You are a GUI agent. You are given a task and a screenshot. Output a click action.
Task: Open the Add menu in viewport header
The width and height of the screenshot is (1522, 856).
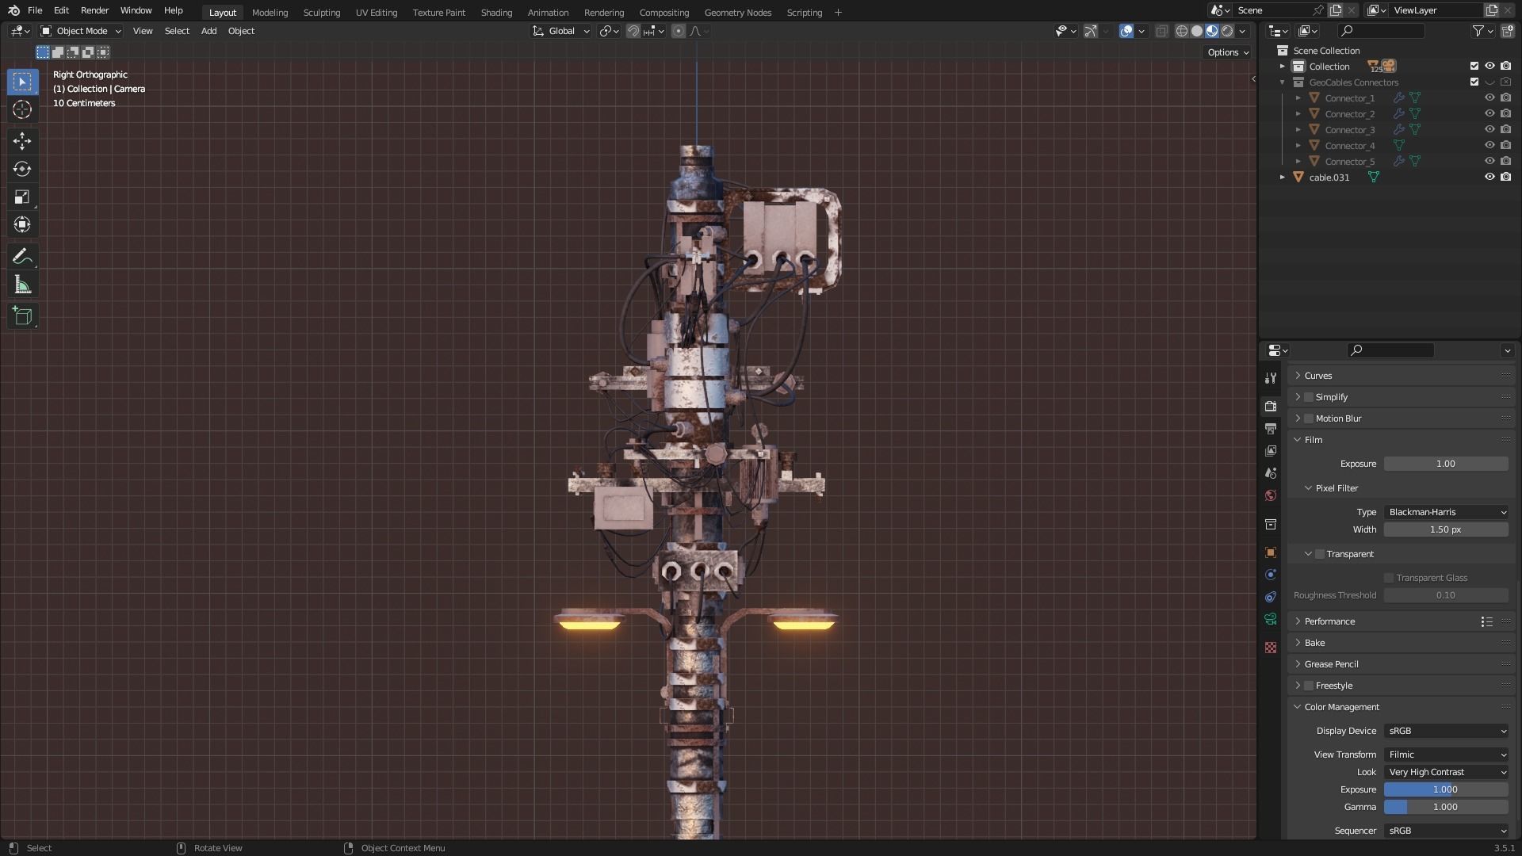coord(208,31)
